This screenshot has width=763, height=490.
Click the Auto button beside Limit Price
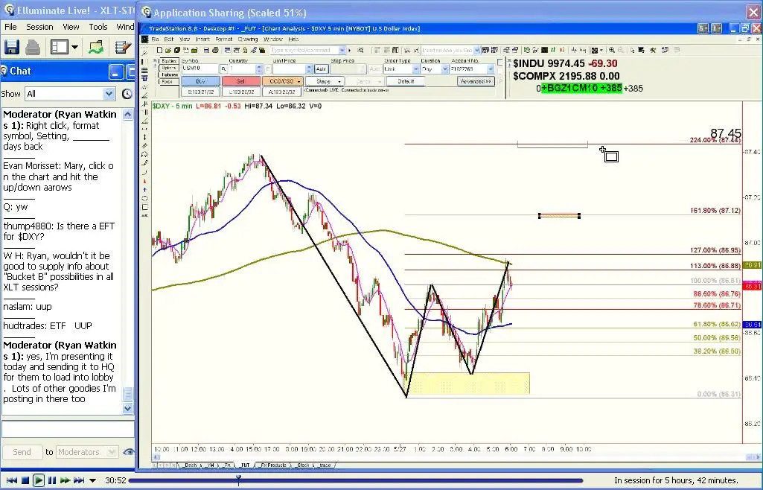tap(321, 69)
